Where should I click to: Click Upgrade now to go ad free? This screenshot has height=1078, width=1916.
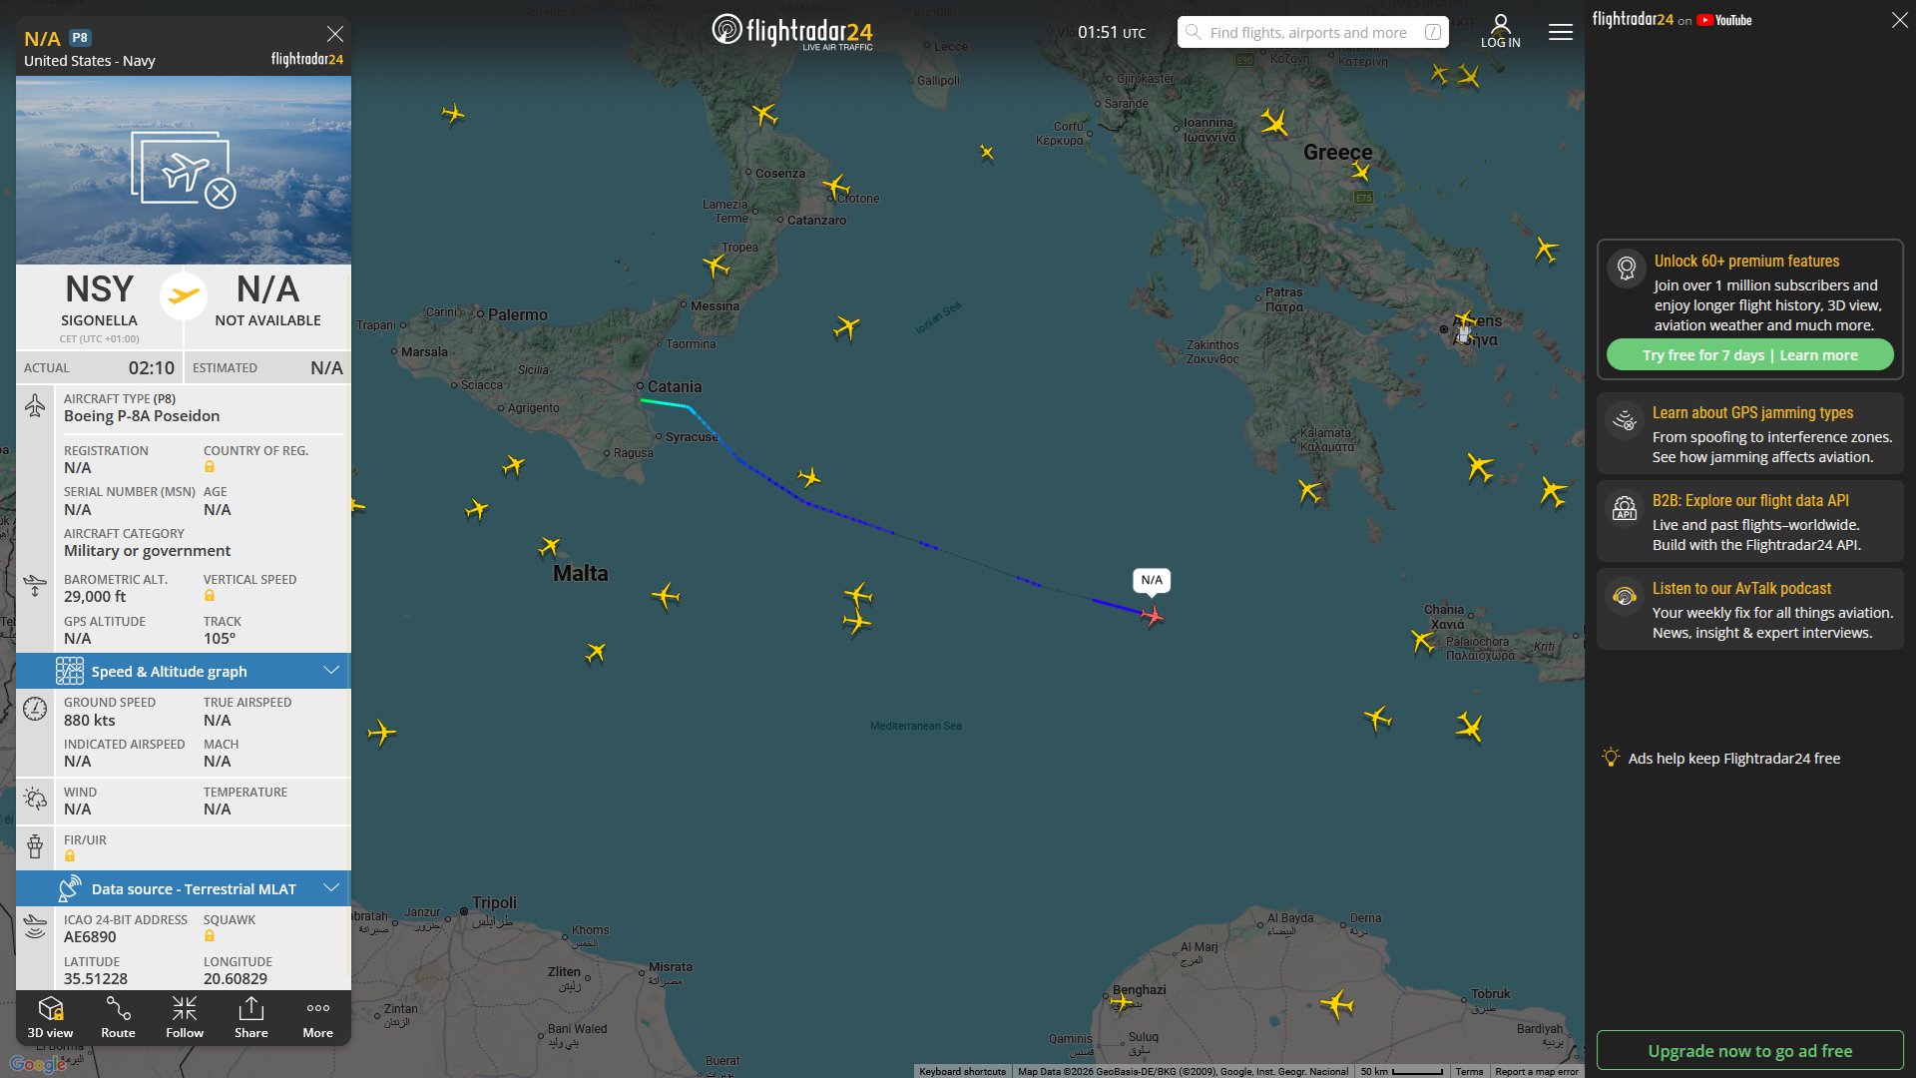1749,1050
